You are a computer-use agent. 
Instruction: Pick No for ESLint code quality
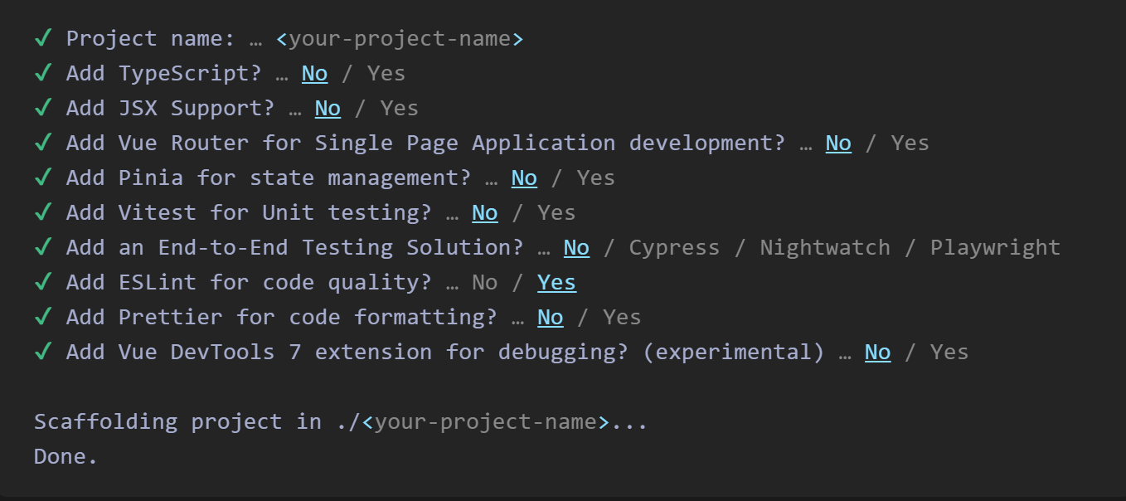(484, 283)
